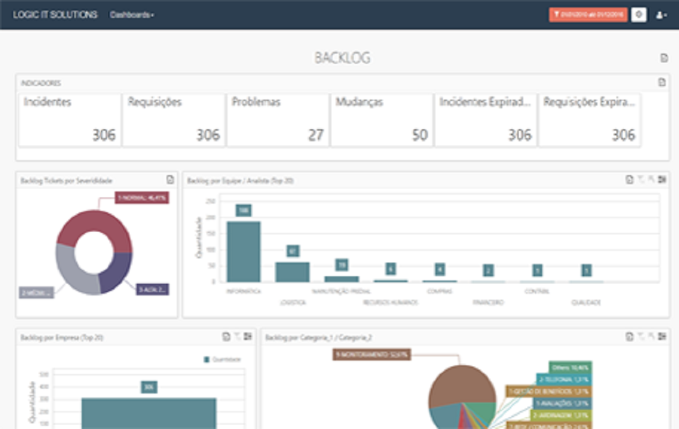Open the Dashboards dropdown menu

pos(132,15)
